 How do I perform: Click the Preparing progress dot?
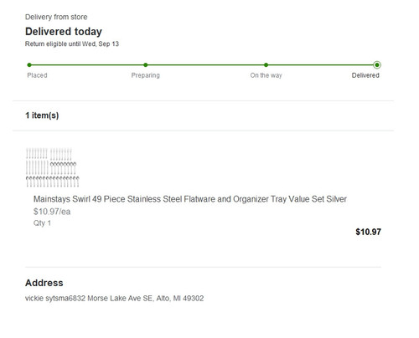point(146,65)
